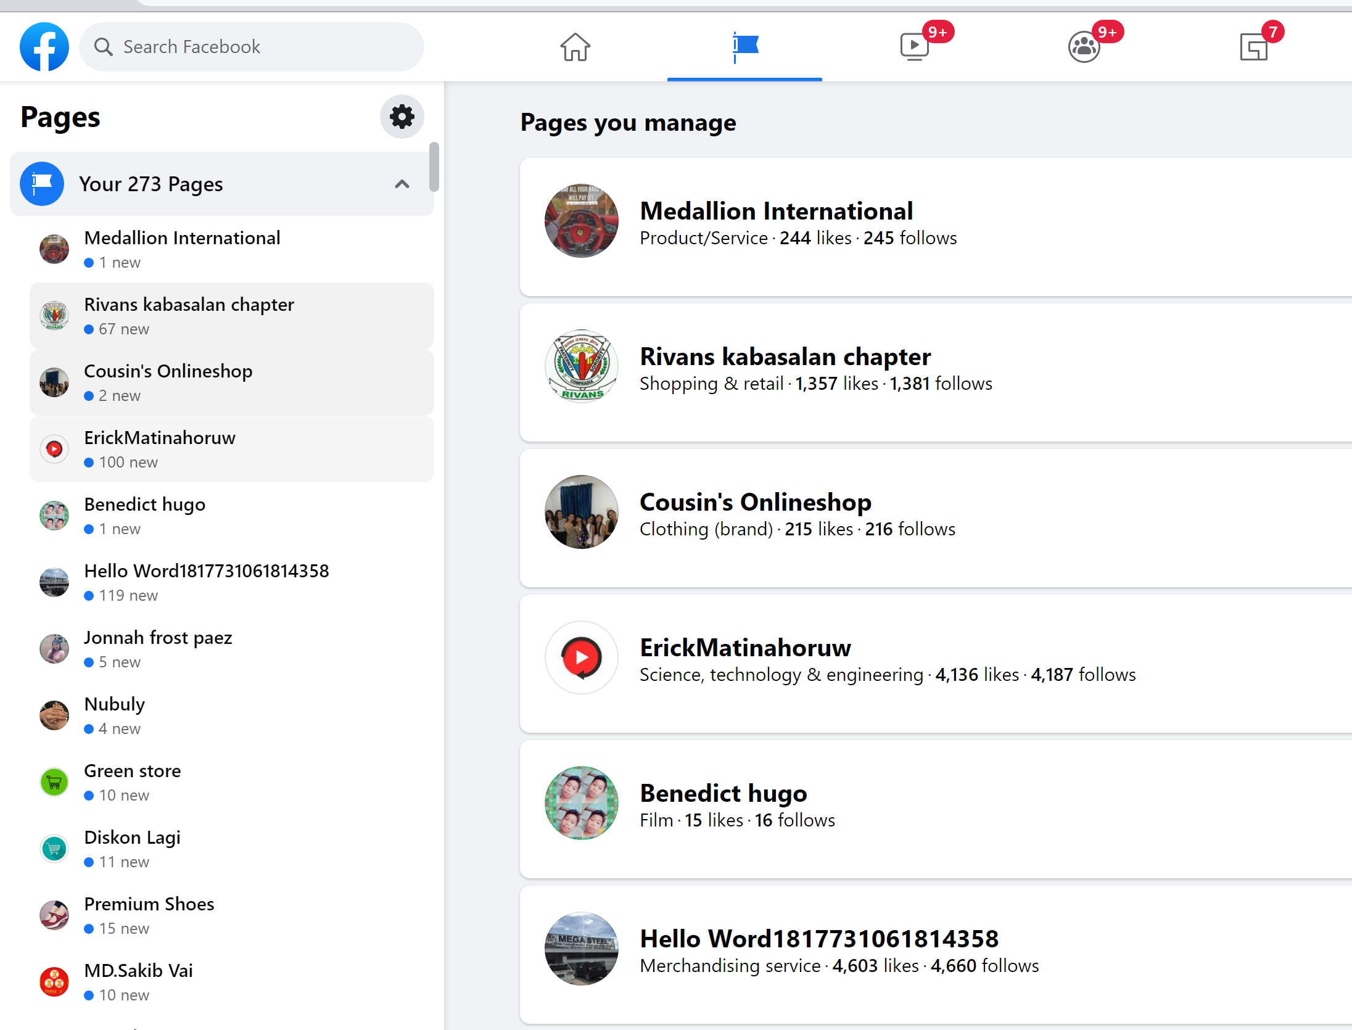The width and height of the screenshot is (1352, 1030).
Task: Select Diskon Lagi page entry
Action: [232, 849]
